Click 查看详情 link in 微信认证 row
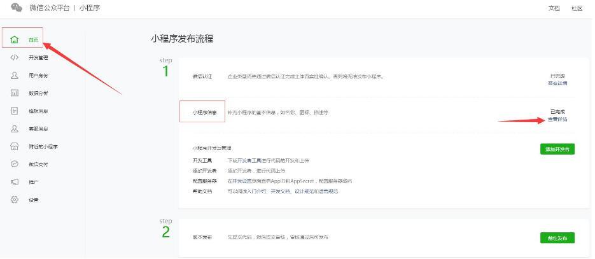The image size is (595, 259). tap(557, 83)
